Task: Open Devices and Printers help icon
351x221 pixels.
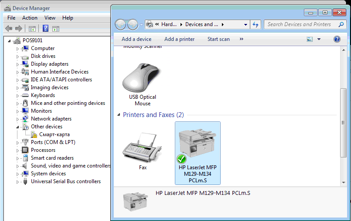Action: [x=337, y=39]
